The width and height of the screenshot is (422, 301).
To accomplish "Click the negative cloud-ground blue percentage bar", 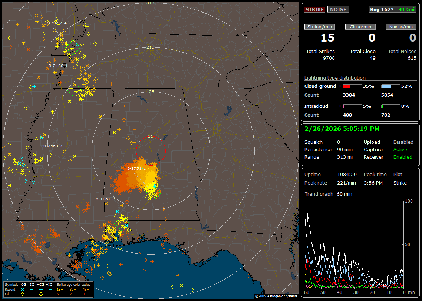I will click(390, 86).
